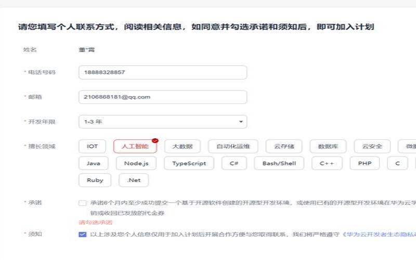Select the Ruby tag

(95, 180)
